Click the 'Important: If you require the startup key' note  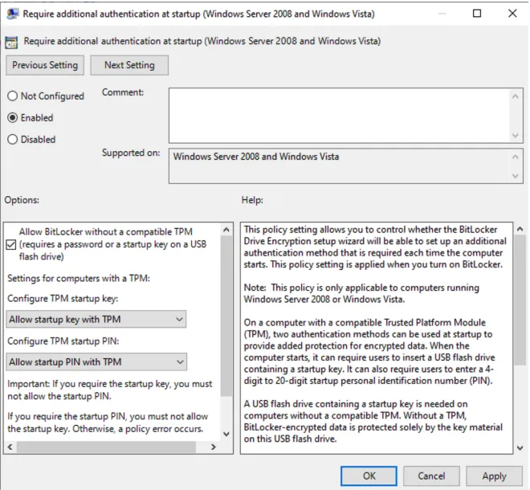[x=110, y=390]
